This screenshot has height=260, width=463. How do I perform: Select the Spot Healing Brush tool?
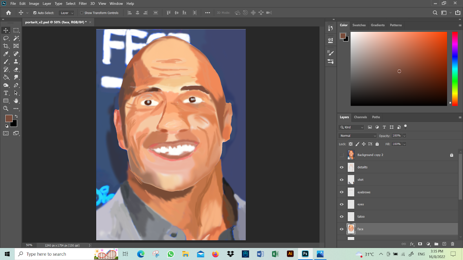pos(16,54)
